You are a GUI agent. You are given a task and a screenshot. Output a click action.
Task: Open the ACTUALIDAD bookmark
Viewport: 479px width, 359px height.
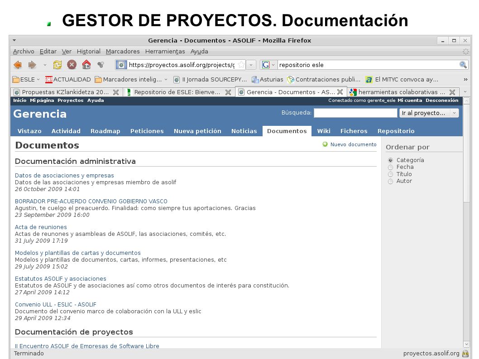coord(68,79)
